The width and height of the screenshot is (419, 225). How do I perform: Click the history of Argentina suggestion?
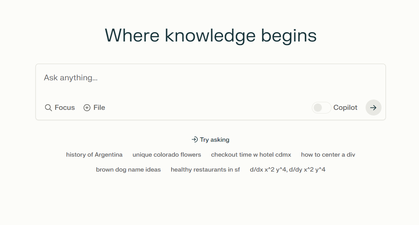[x=94, y=154]
